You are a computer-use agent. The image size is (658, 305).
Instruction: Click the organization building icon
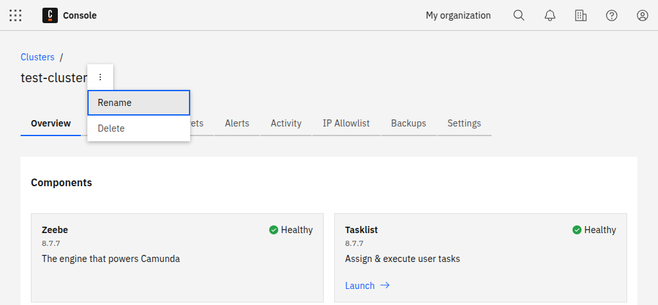(580, 15)
